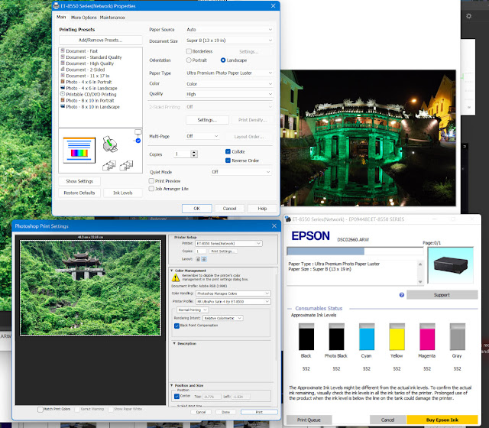Open the Color Handling dropdown

tap(233, 293)
